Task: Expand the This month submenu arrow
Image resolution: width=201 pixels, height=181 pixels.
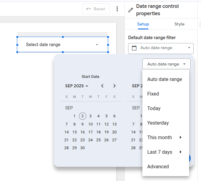Action: (x=181, y=137)
